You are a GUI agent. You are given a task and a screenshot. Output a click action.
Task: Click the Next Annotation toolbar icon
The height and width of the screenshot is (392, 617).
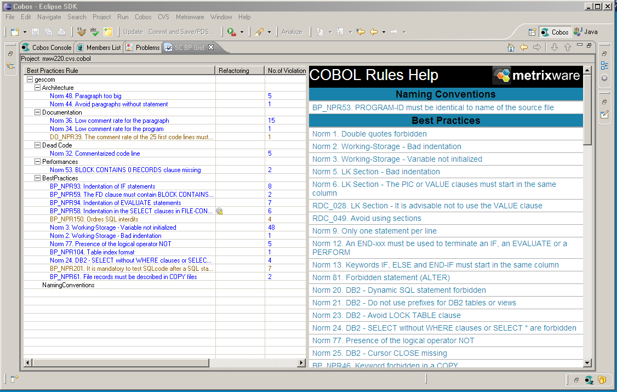click(x=320, y=32)
